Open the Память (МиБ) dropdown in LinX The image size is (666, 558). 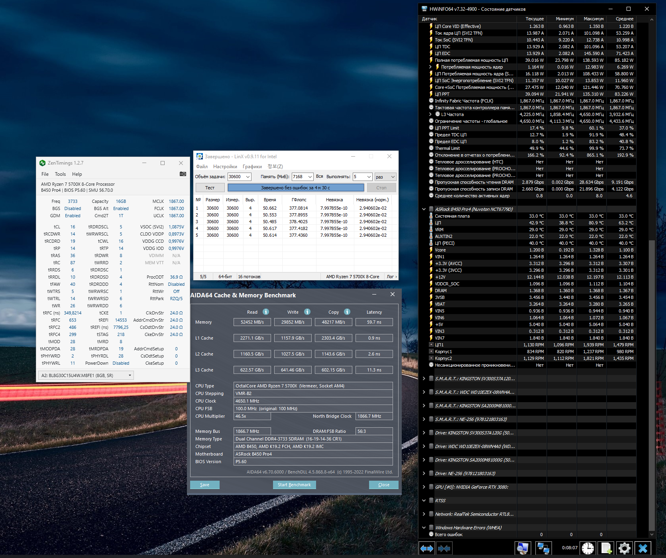pyautogui.click(x=310, y=177)
